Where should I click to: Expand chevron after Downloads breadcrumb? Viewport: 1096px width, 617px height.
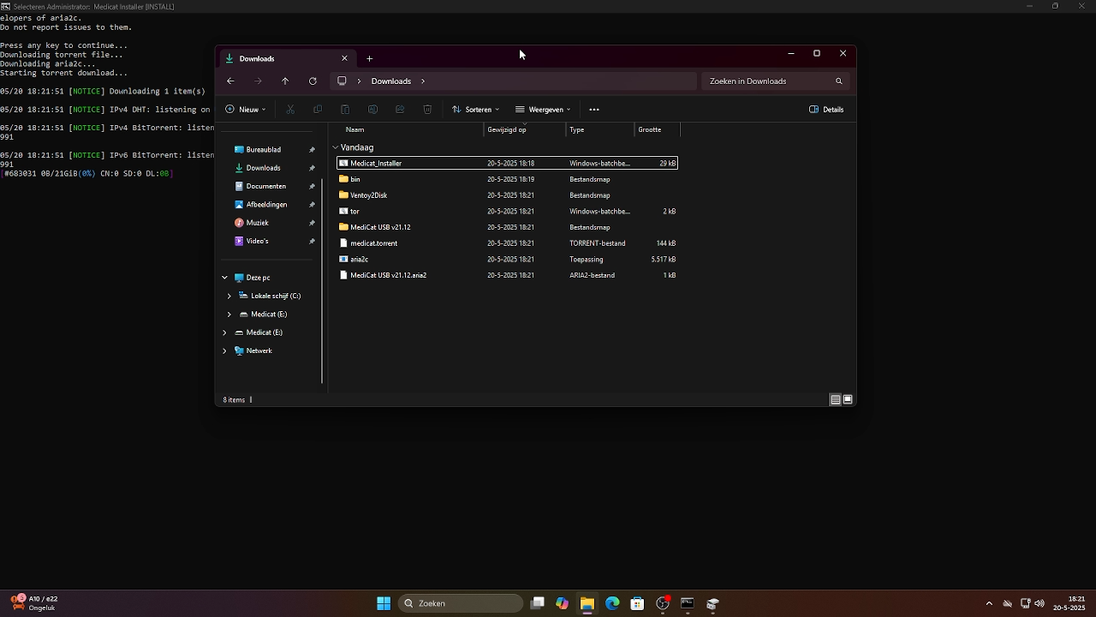pos(423,81)
